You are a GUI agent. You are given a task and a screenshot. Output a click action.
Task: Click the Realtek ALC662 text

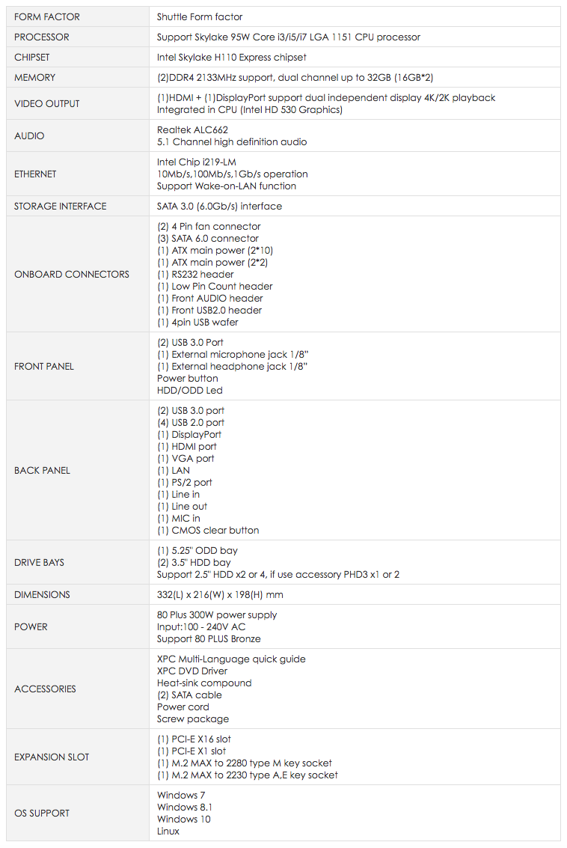coord(192,129)
